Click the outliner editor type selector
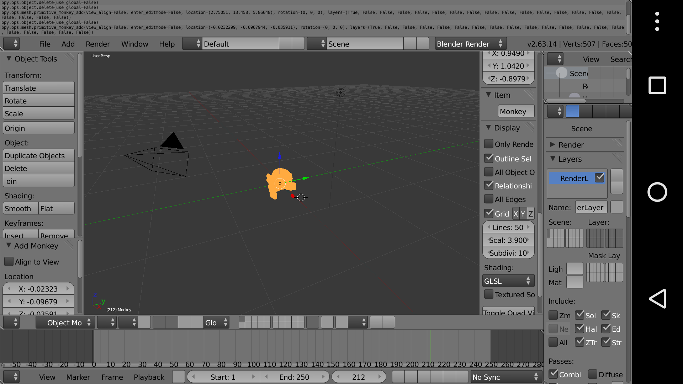Viewport: 683px width, 384px height. [555, 59]
